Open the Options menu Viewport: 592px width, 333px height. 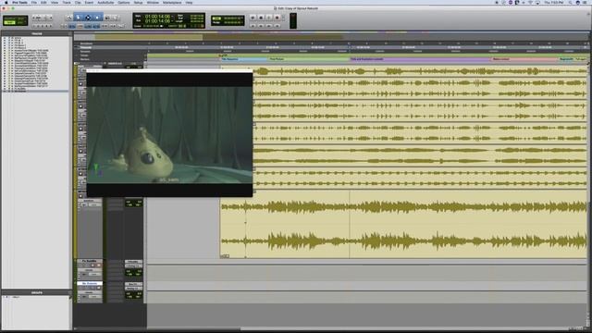coord(123,2)
